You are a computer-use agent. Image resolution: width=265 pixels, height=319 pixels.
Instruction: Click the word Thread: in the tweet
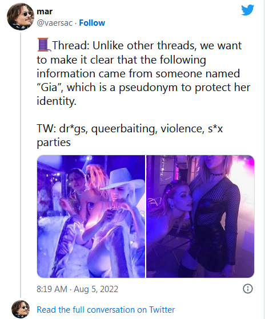click(x=71, y=45)
